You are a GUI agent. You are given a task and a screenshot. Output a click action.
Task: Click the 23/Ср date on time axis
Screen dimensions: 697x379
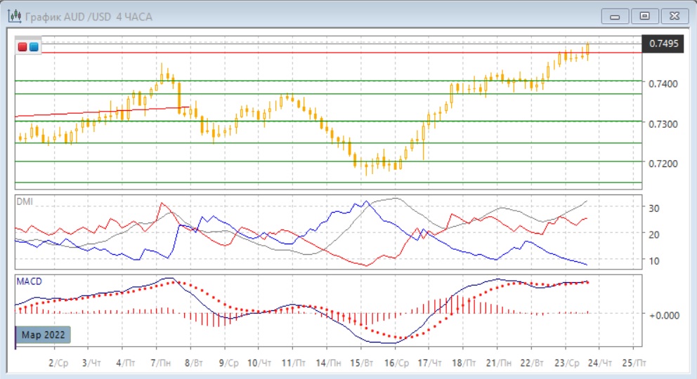point(566,363)
